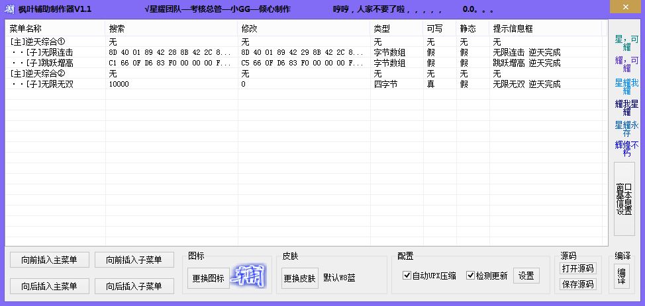Click search bytes cell starting C1 66 0F
Image resolution: width=645 pixels, height=306 pixels.
(x=170, y=63)
